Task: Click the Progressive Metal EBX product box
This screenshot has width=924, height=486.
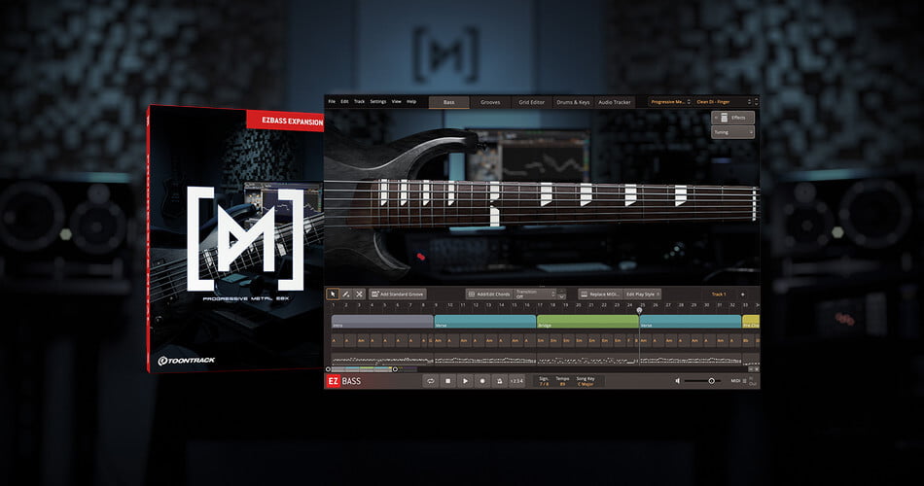Action: pyautogui.click(x=235, y=238)
